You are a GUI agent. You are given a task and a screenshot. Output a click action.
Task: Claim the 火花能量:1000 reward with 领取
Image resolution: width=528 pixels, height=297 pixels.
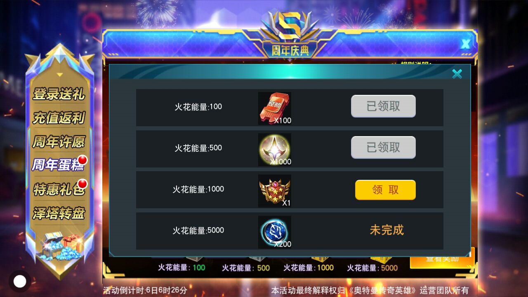pos(385,190)
